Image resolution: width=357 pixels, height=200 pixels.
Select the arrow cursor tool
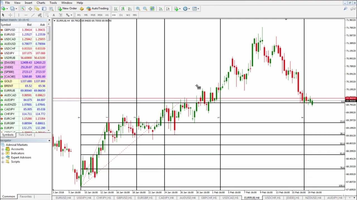pyautogui.click(x=3, y=15)
